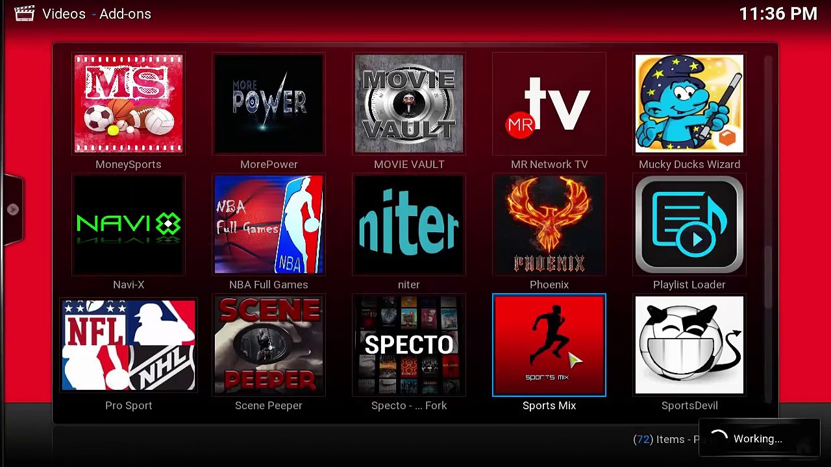Click the MR Network TV label
Image resolution: width=831 pixels, height=467 pixels.
click(x=549, y=164)
